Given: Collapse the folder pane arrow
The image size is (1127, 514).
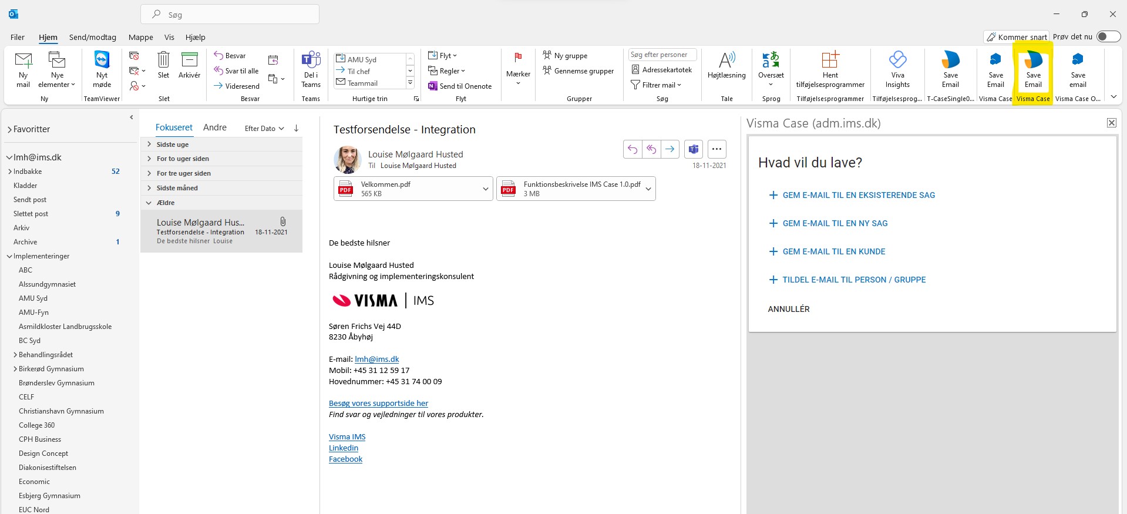Looking at the screenshot, I should (x=131, y=117).
